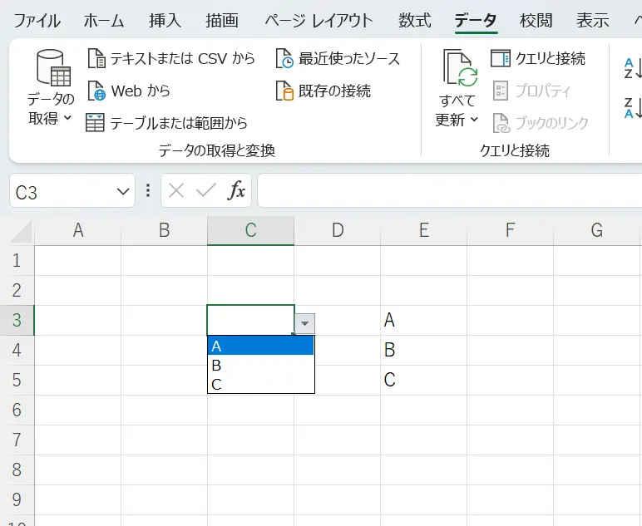Select the column F header
Viewport: 642px width, 526px height.
pos(510,231)
